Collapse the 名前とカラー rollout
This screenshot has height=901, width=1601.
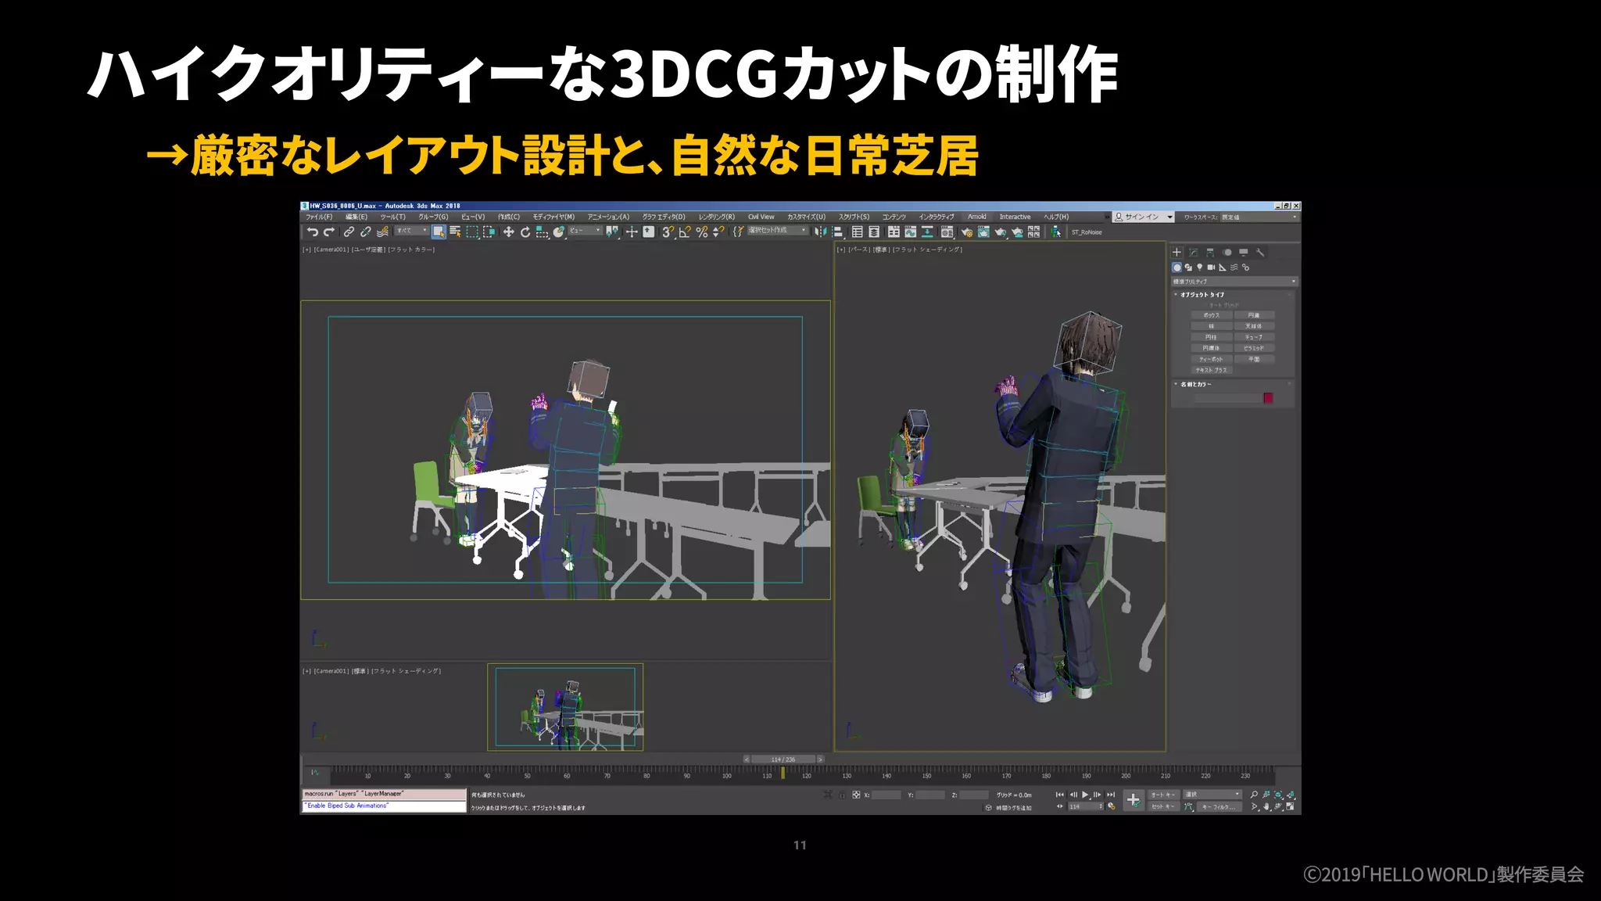tap(1196, 384)
